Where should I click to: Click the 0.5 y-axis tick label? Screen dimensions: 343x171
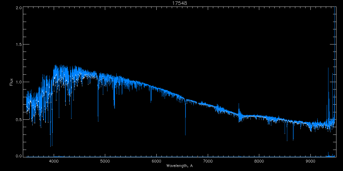19,119
